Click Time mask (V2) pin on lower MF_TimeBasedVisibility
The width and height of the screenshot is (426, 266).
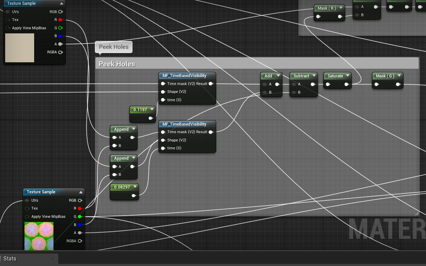click(x=163, y=132)
